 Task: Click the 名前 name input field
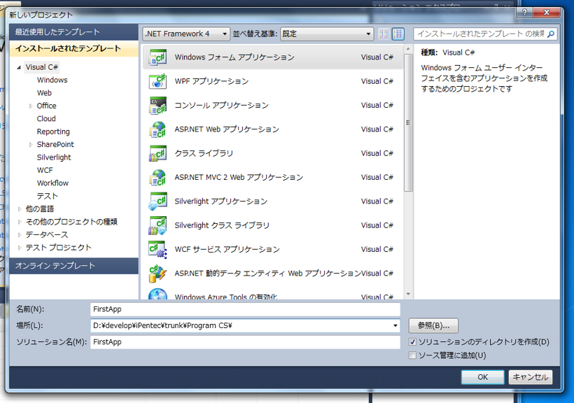245,309
